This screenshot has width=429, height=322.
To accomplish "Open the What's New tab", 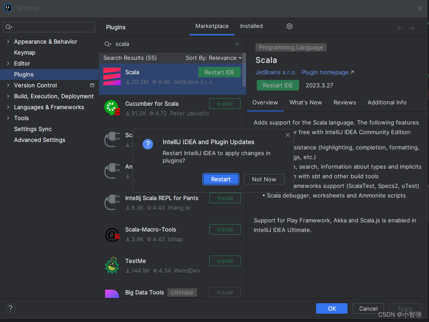I will (306, 102).
